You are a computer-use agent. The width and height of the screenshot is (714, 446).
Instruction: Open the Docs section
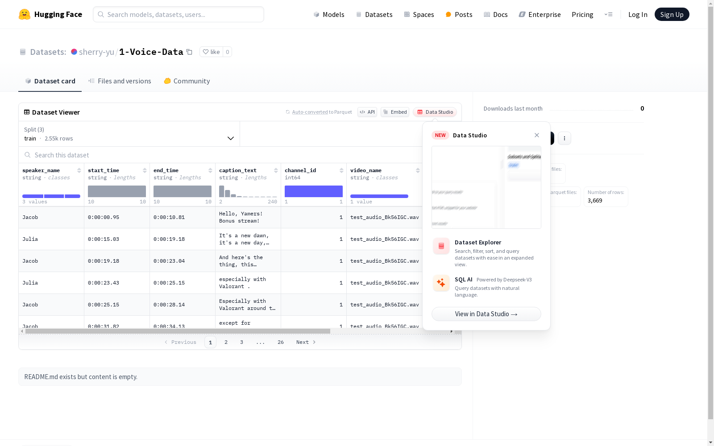[x=496, y=14]
